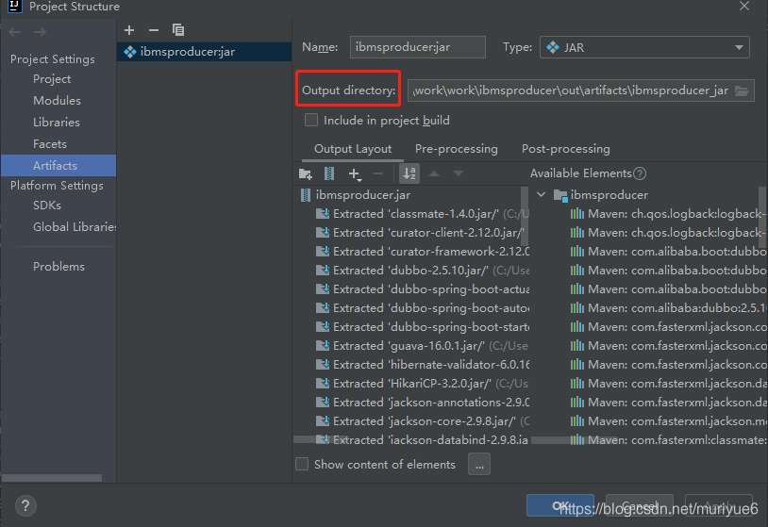The width and height of the screenshot is (768, 527).
Task: Open Global Libraries settings
Action: tap(74, 227)
